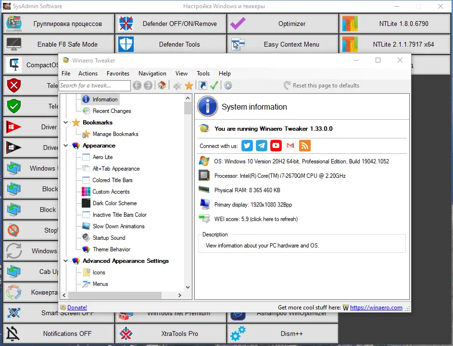
Task: Open the Navigation menu
Action: (x=152, y=73)
